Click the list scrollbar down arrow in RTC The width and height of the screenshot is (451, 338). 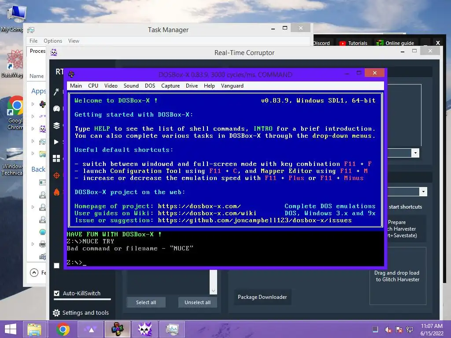pos(213,290)
